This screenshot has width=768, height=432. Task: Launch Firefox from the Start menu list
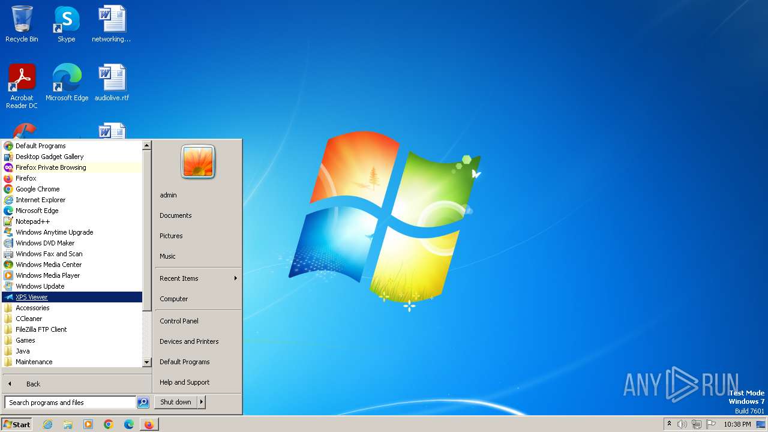pos(72,178)
